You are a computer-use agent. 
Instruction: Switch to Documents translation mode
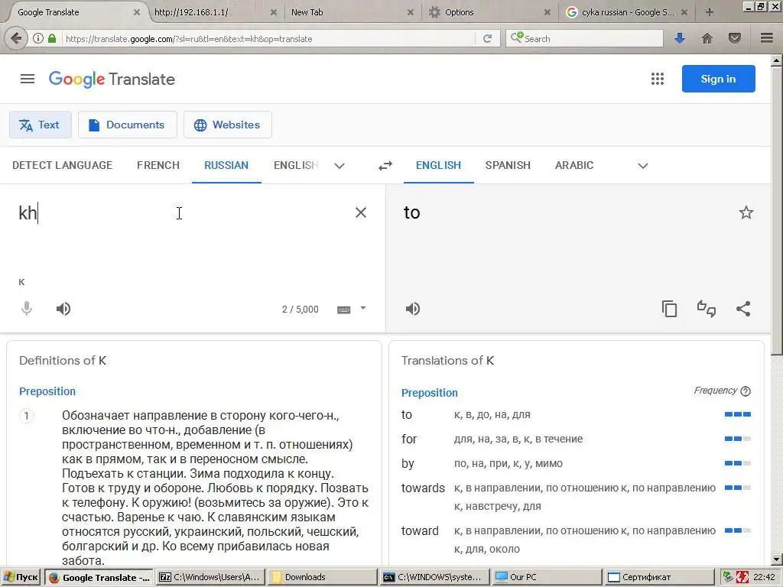coord(128,125)
